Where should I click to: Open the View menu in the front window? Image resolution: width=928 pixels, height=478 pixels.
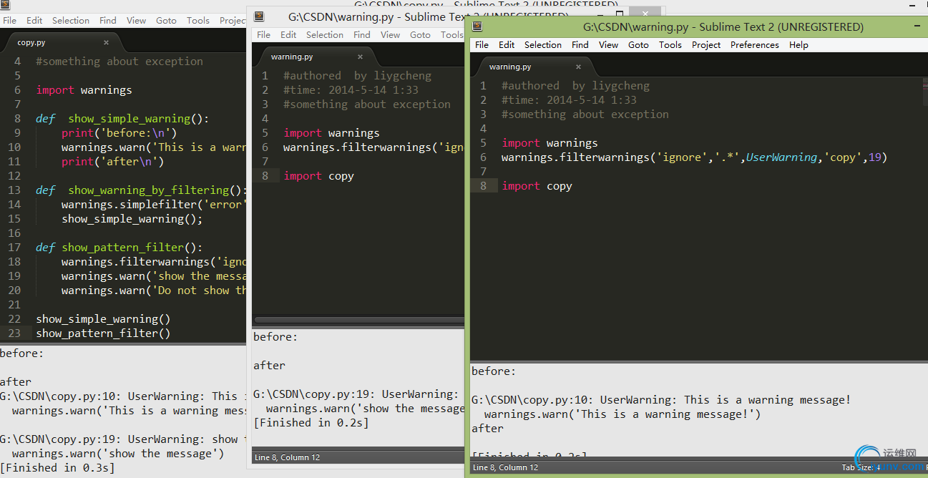coord(609,44)
